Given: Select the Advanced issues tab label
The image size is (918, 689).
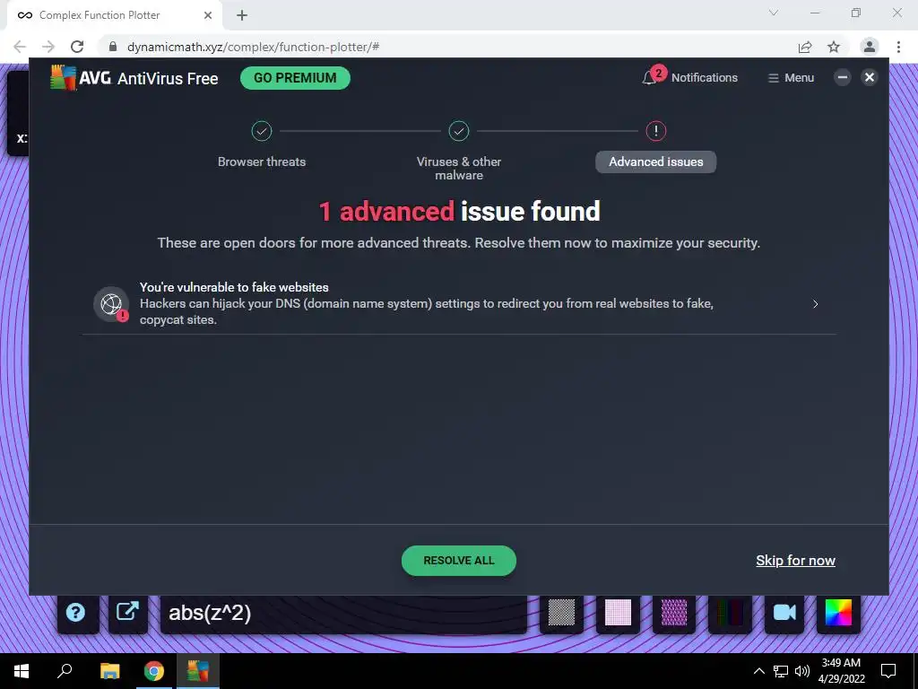Looking at the screenshot, I should click(x=655, y=161).
